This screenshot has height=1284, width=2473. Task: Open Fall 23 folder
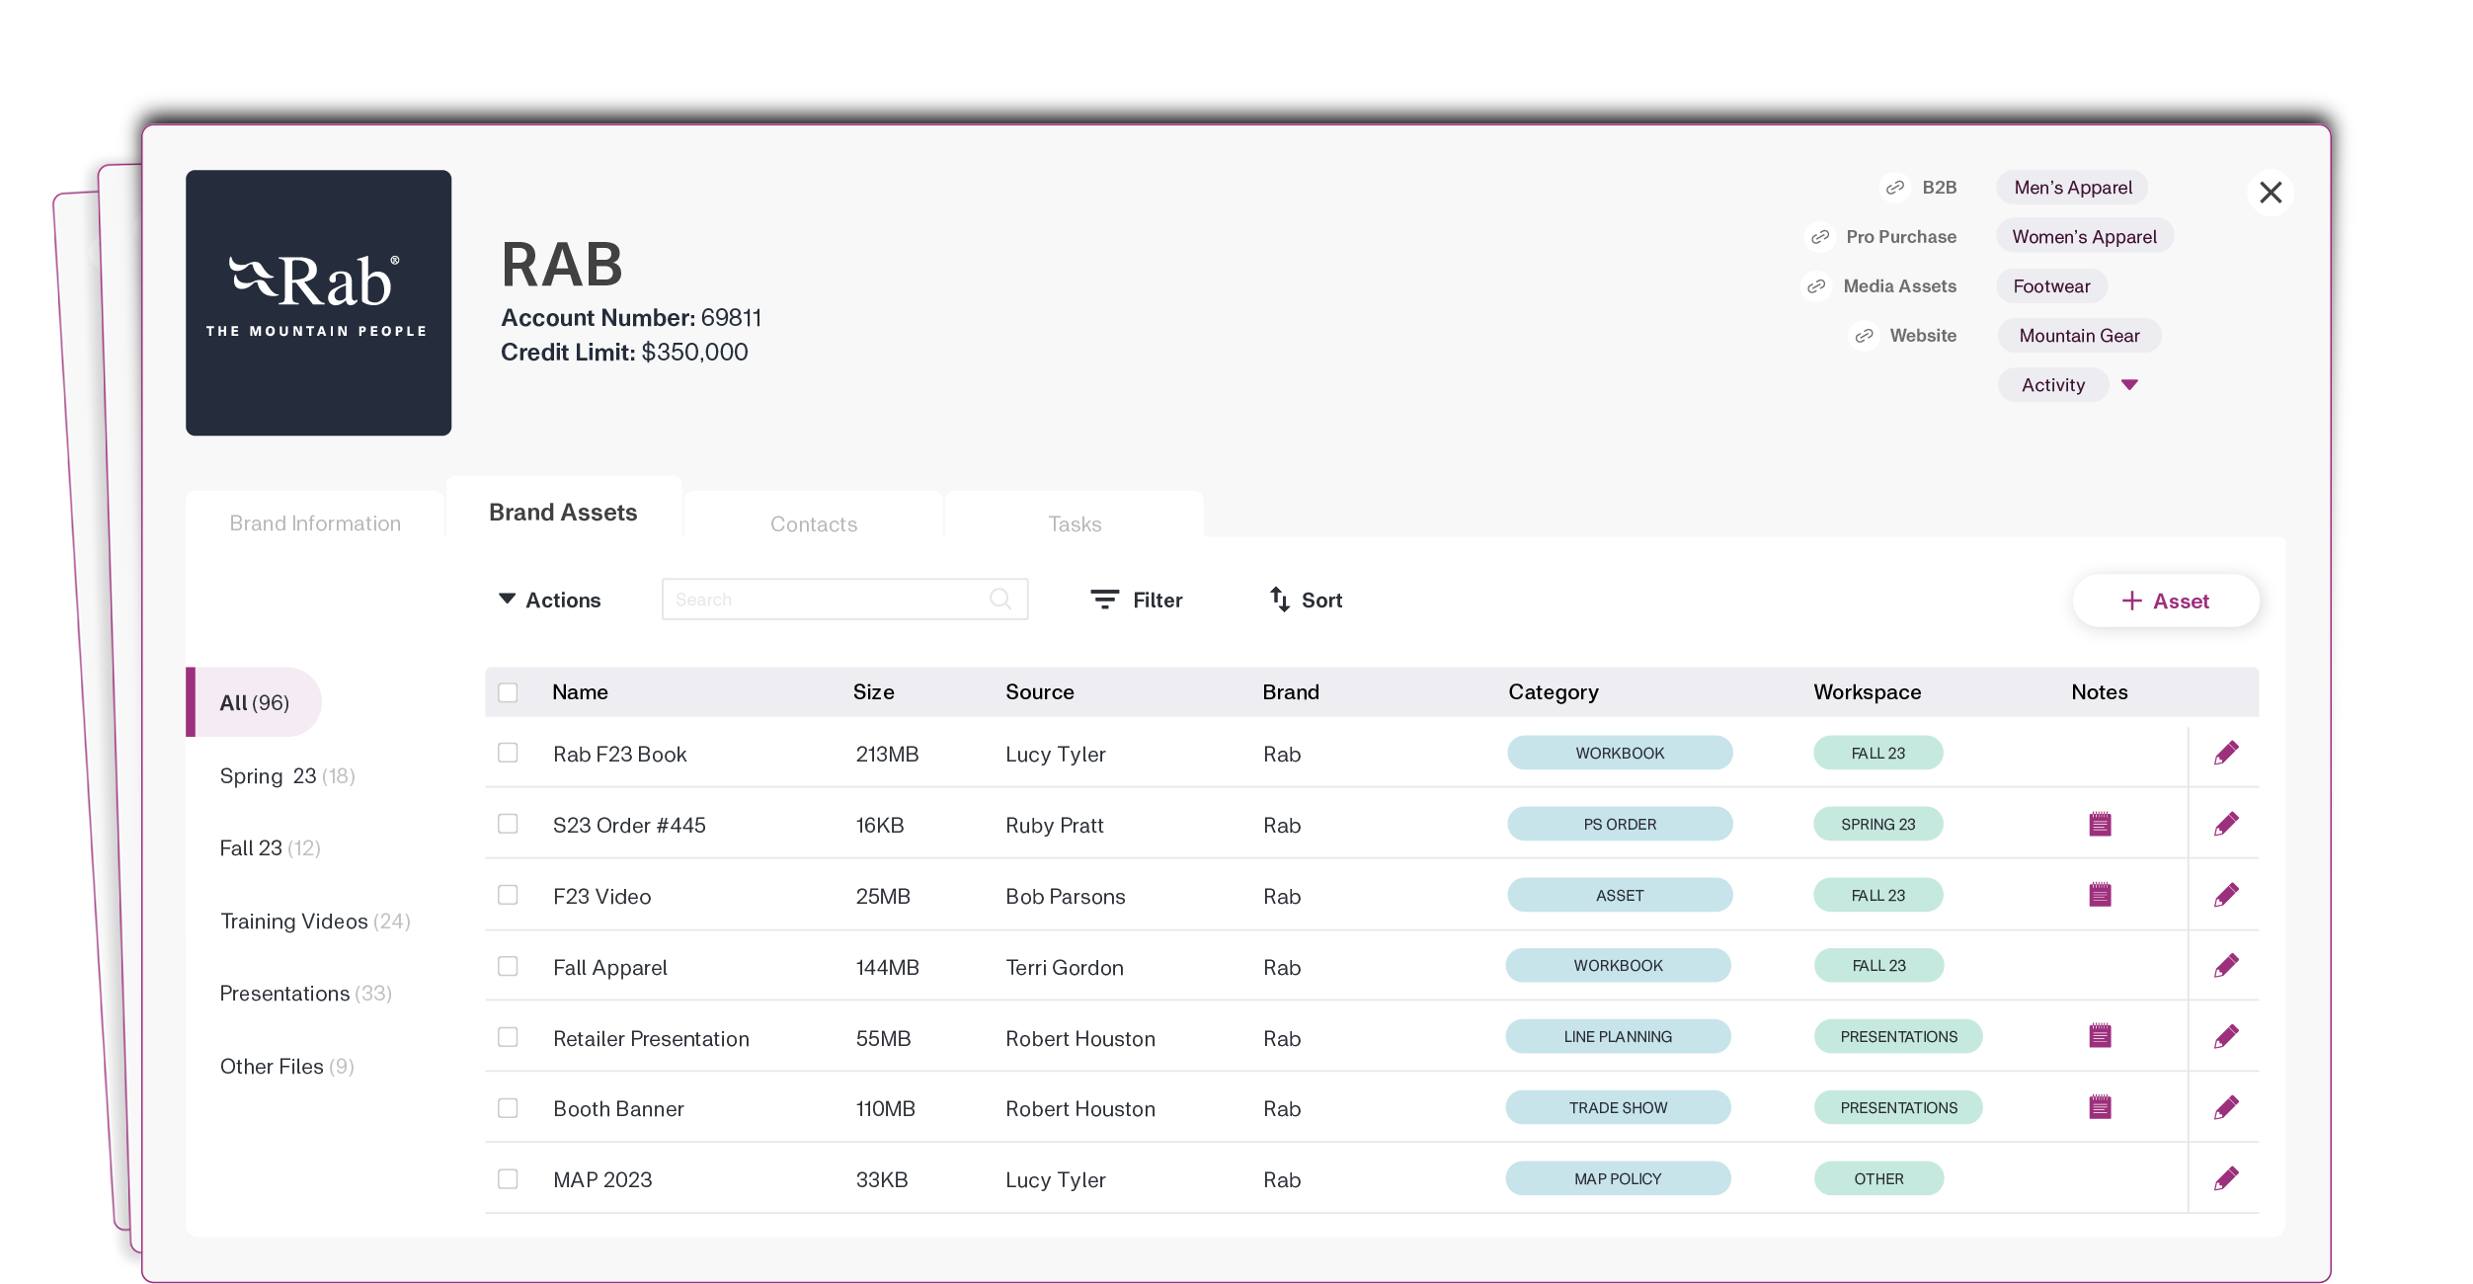pos(270,847)
